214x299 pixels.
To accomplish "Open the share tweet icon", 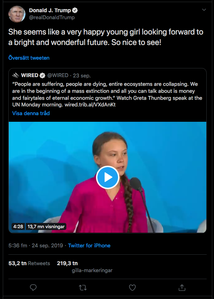I will pyautogui.click(x=182, y=287).
